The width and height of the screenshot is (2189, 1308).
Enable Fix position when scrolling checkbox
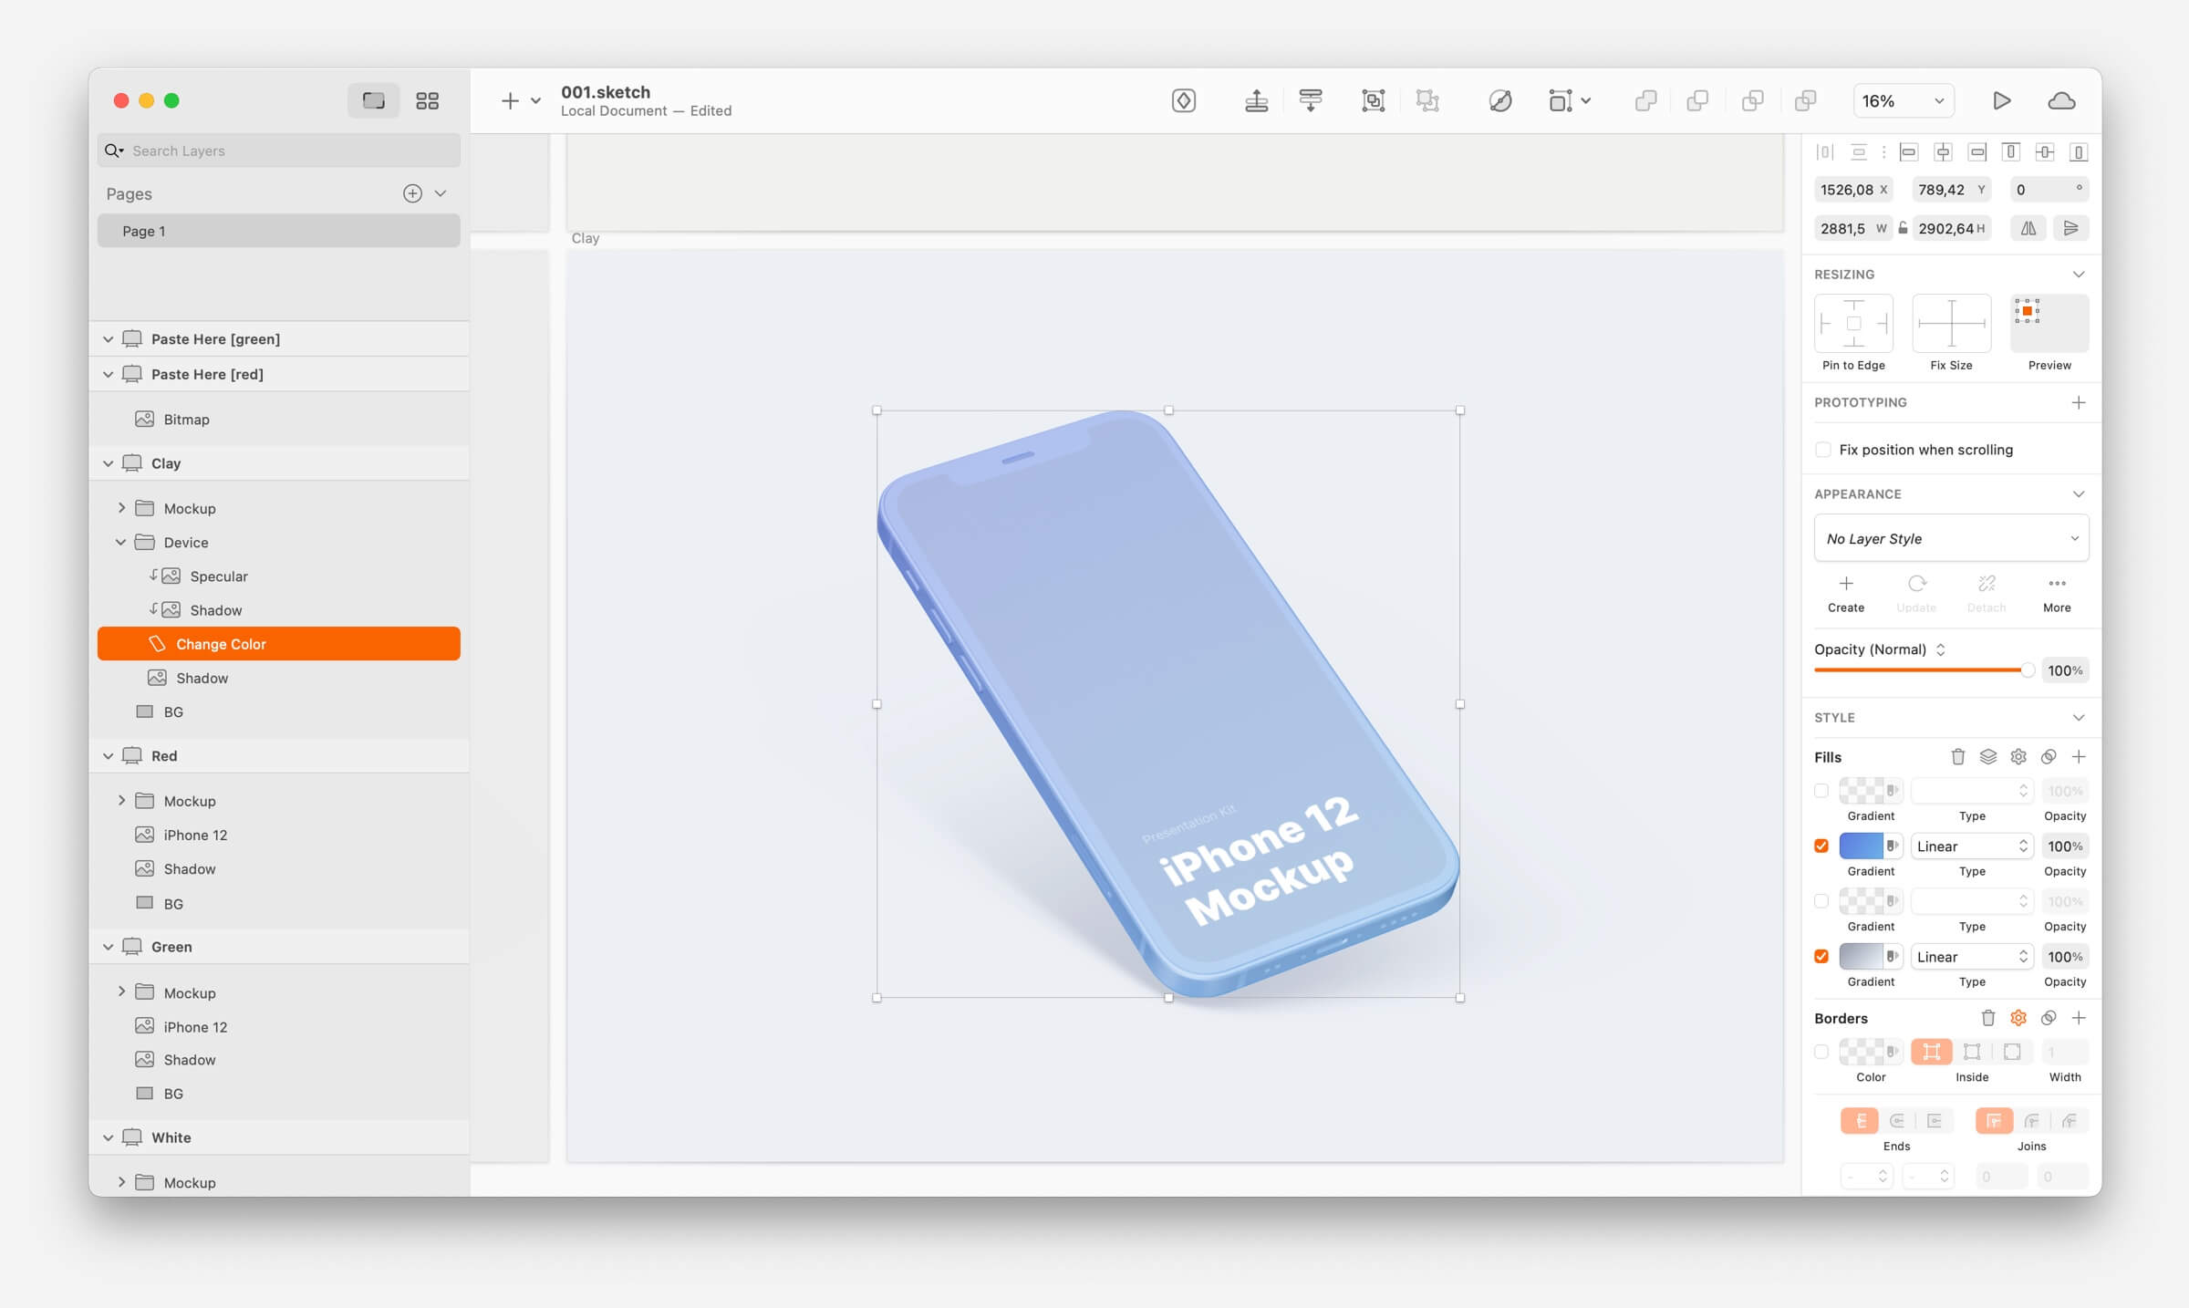coord(1822,450)
